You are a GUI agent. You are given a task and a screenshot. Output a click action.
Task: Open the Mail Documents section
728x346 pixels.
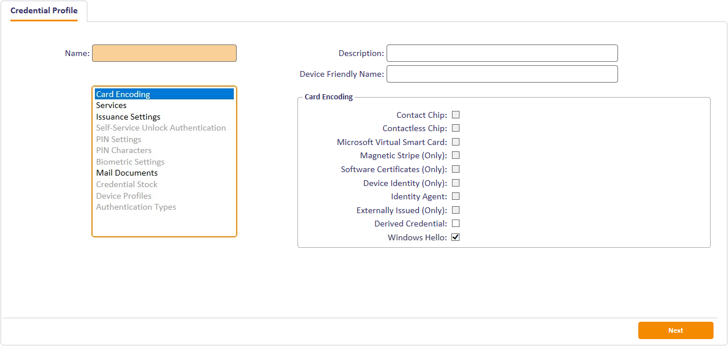tap(127, 173)
